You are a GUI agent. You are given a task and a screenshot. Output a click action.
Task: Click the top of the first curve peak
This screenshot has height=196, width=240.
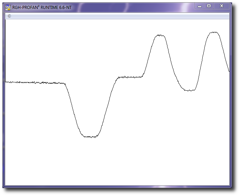159,35
